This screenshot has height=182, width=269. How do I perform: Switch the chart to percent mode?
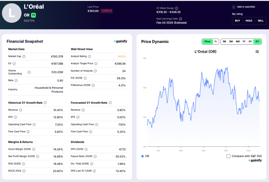216,41
